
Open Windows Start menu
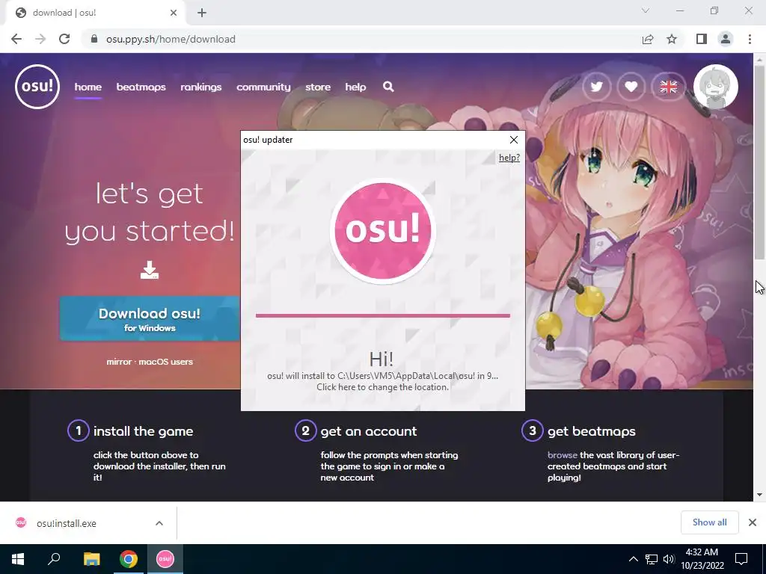click(x=18, y=559)
